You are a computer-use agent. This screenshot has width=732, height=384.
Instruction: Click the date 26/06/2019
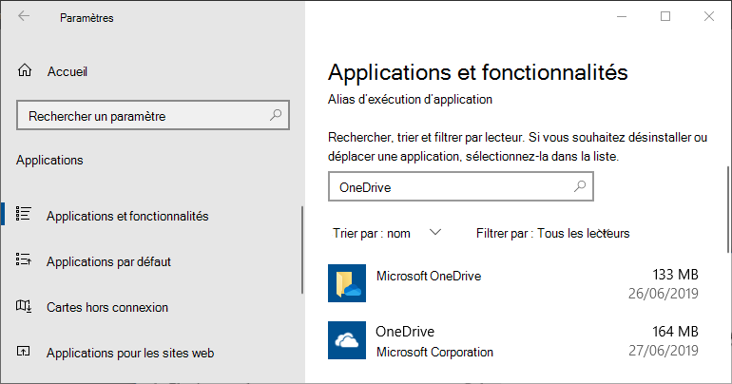[664, 294]
